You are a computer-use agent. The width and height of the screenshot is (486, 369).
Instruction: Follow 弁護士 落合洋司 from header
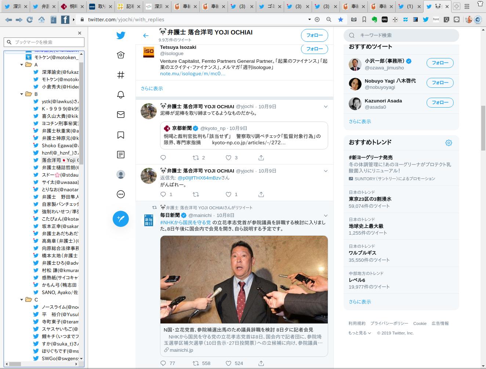315,35
